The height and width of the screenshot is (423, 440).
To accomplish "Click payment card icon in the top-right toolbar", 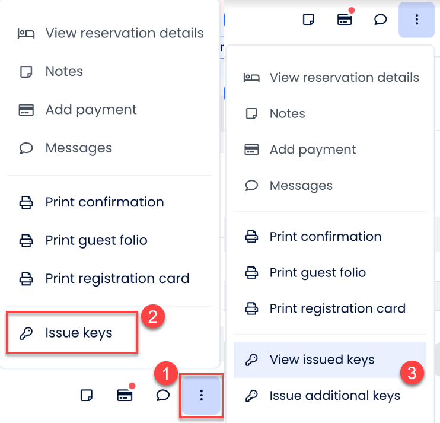I will 345,20.
